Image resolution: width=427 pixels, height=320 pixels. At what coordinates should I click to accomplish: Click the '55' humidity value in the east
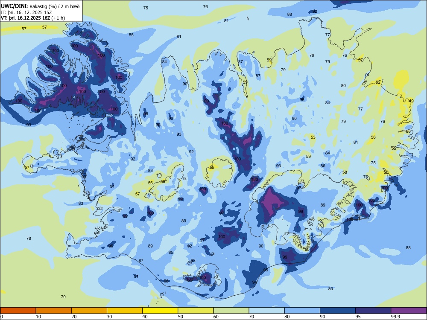[x=394, y=148]
